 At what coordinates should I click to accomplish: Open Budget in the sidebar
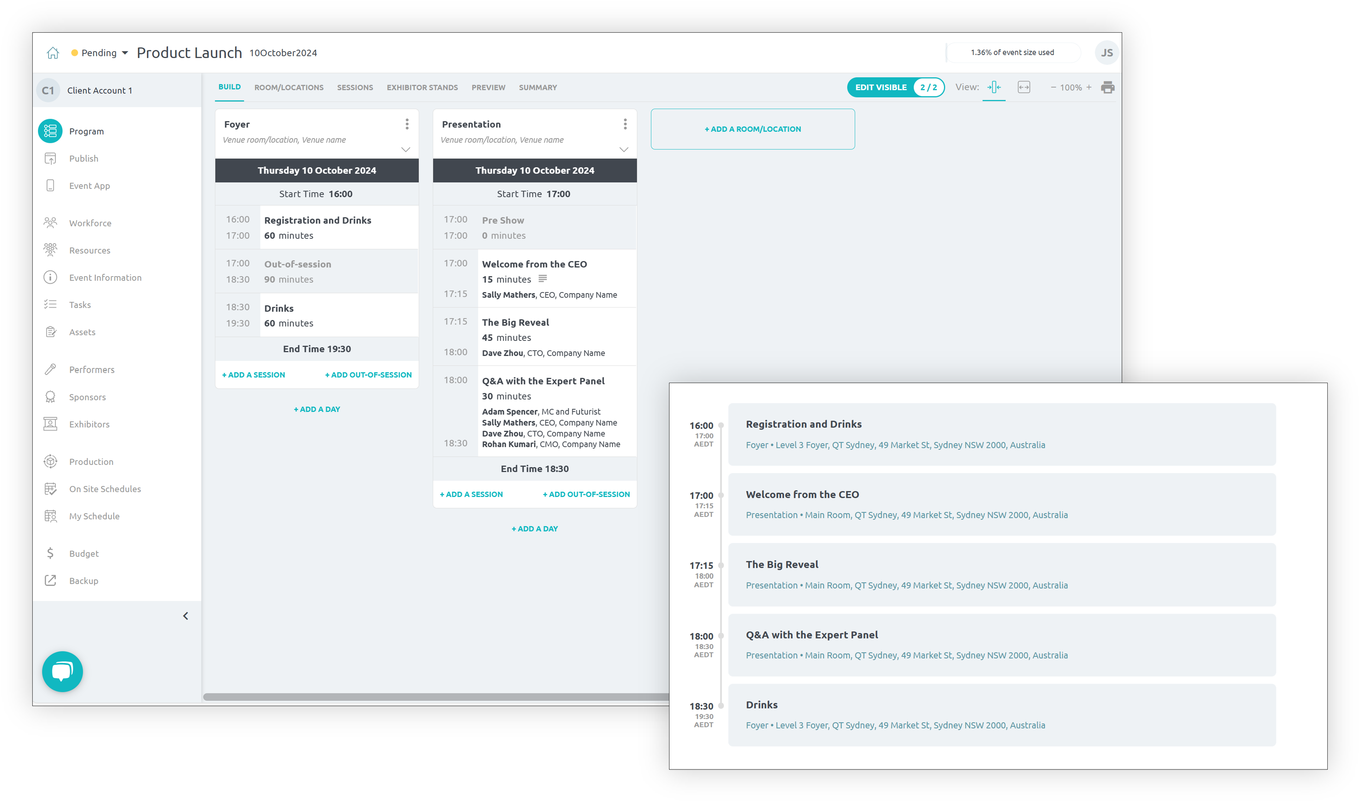coord(84,554)
